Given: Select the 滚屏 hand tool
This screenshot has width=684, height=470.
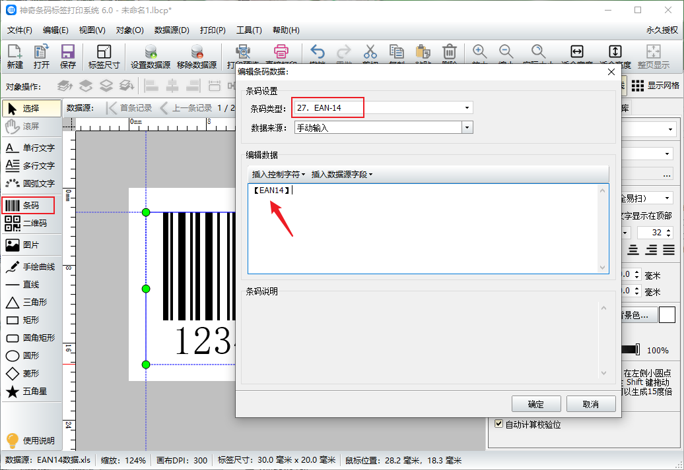Looking at the screenshot, I should click(x=32, y=127).
